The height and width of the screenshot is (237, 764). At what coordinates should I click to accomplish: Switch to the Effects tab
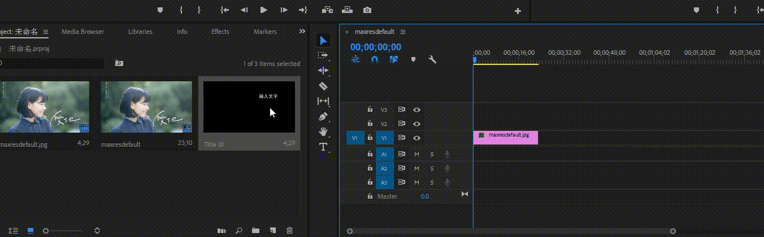click(220, 32)
